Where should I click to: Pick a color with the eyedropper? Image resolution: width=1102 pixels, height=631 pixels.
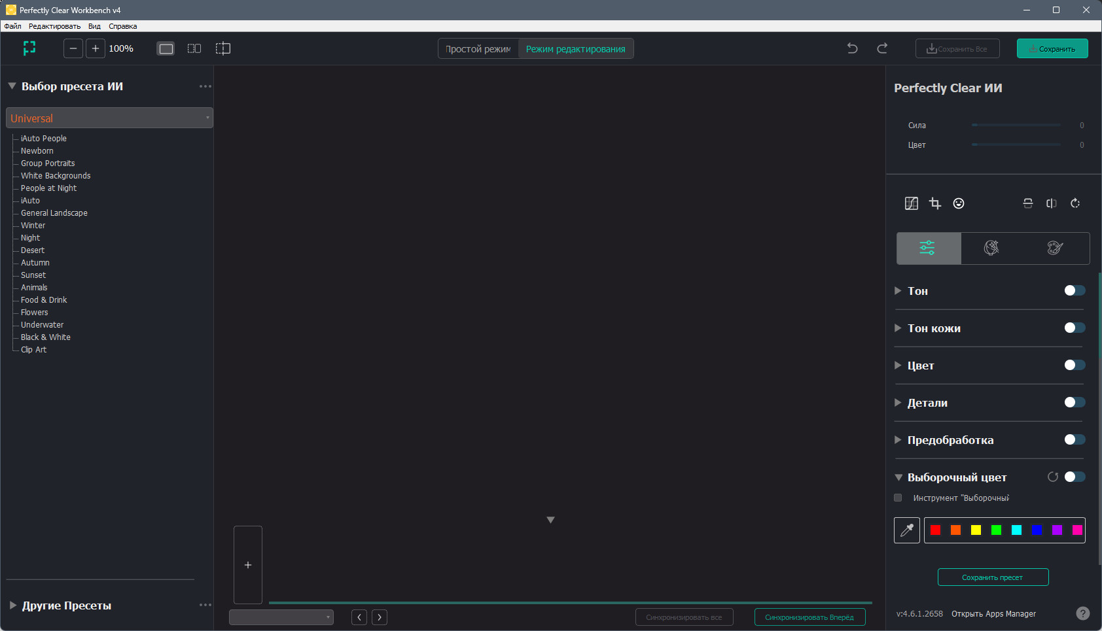pos(907,530)
